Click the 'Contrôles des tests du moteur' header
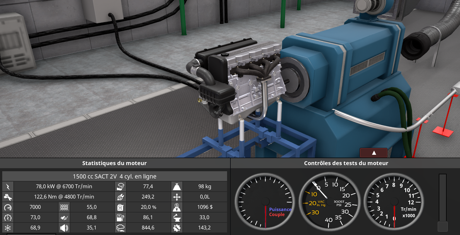 point(346,163)
